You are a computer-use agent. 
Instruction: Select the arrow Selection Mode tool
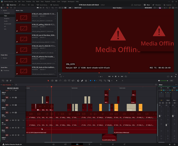(x=48, y=81)
